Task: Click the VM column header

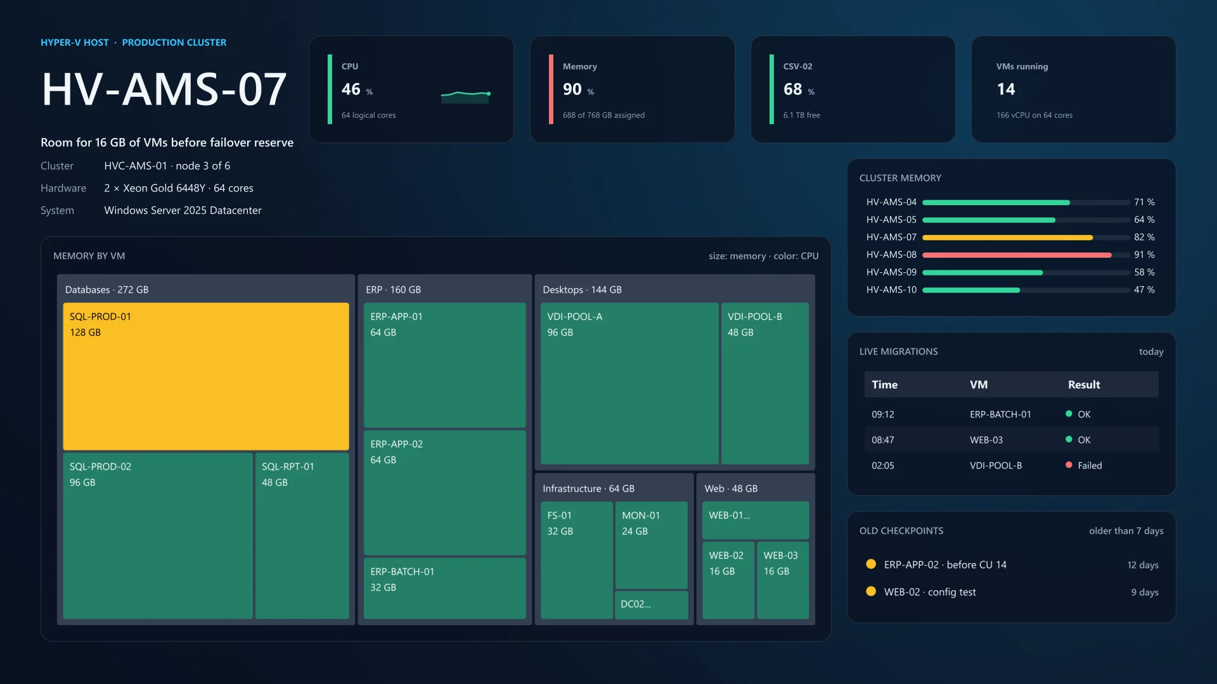Action: (979, 384)
